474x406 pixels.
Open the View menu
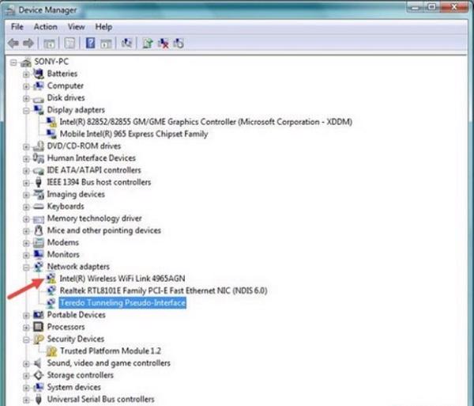coord(76,27)
